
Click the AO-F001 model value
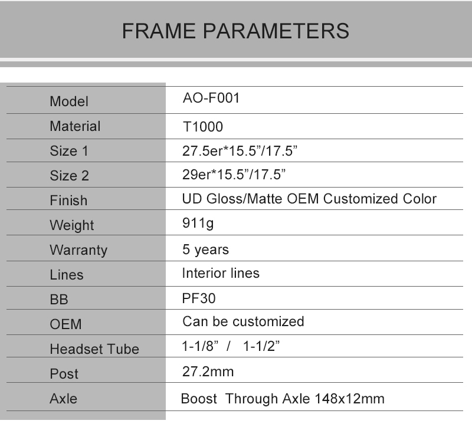tap(211, 98)
